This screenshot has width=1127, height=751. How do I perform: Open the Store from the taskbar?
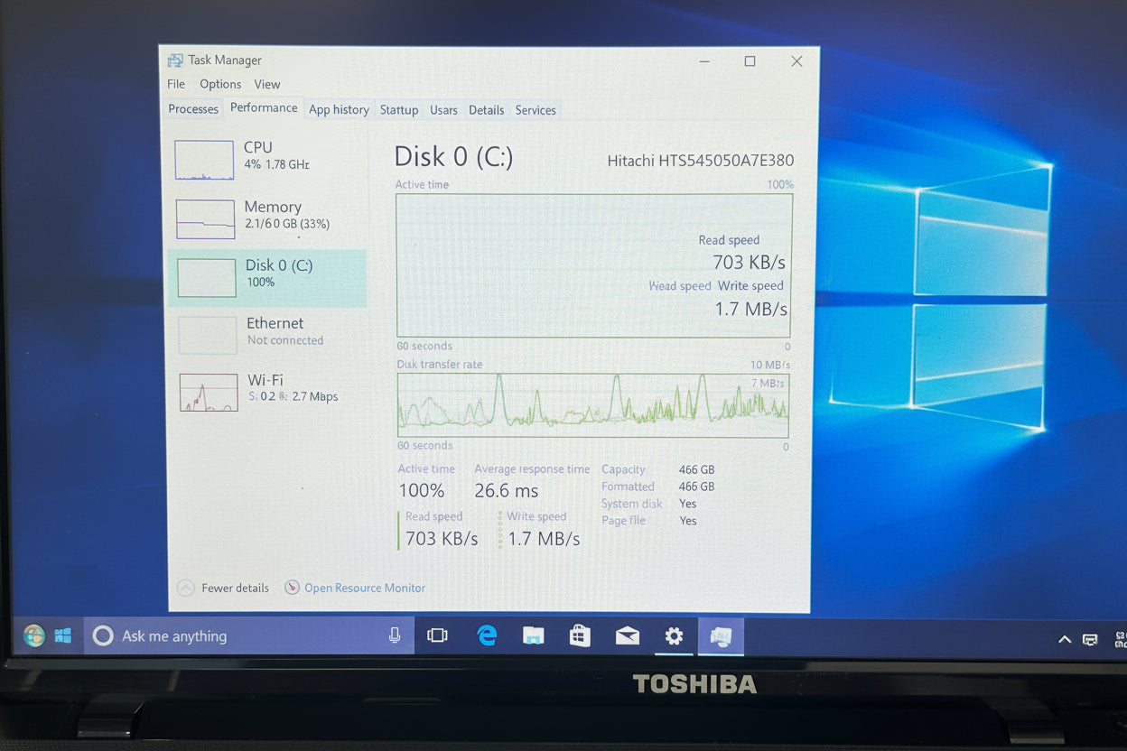580,635
